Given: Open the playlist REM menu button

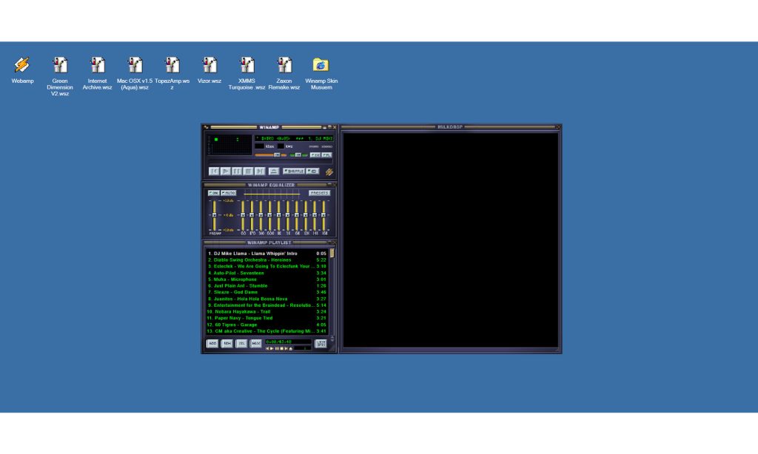Looking at the screenshot, I should tap(227, 343).
